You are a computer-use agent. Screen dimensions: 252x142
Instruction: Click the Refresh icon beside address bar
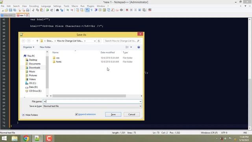[x=99, y=41]
